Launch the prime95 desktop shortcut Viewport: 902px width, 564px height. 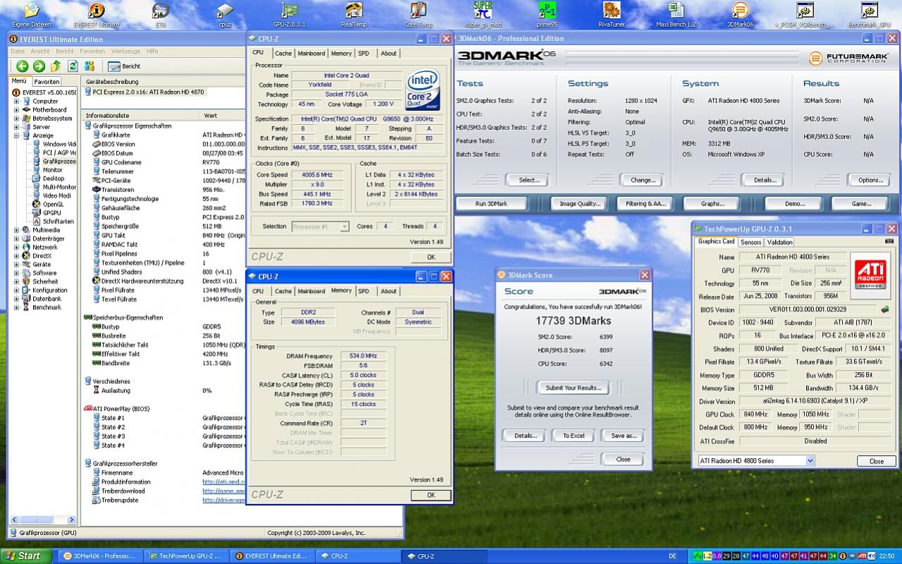click(x=547, y=11)
